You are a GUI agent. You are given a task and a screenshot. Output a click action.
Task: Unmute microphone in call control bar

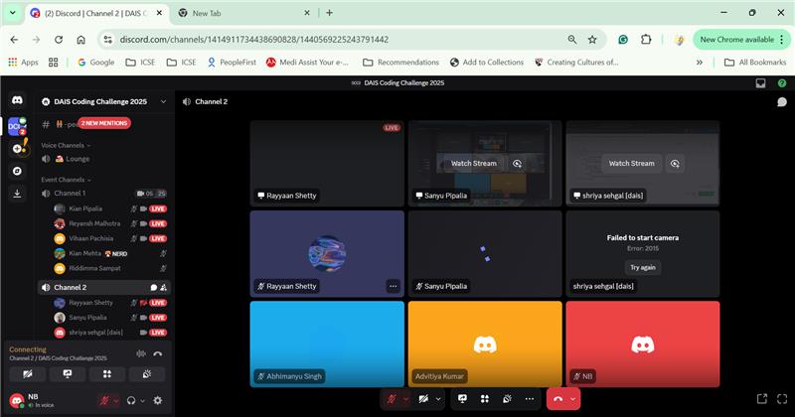coord(392,399)
